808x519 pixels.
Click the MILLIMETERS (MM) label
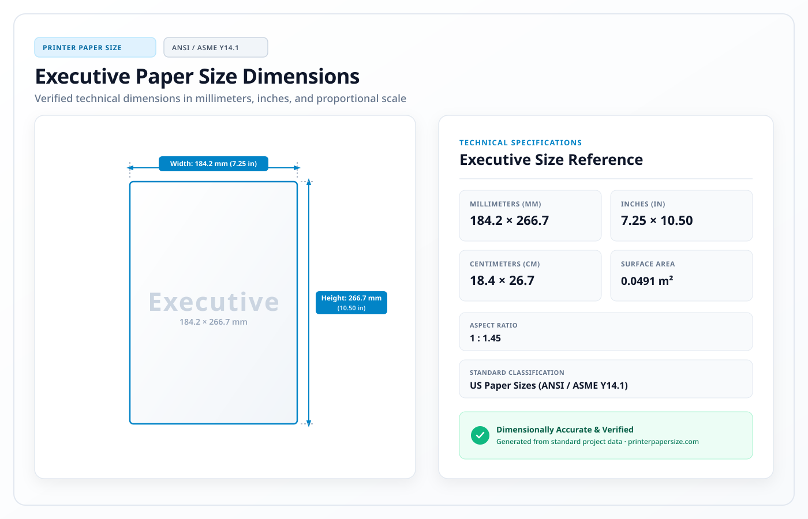[506, 204]
